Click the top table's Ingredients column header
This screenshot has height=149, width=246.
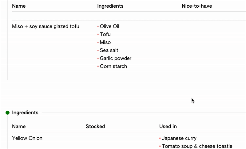coord(110,6)
